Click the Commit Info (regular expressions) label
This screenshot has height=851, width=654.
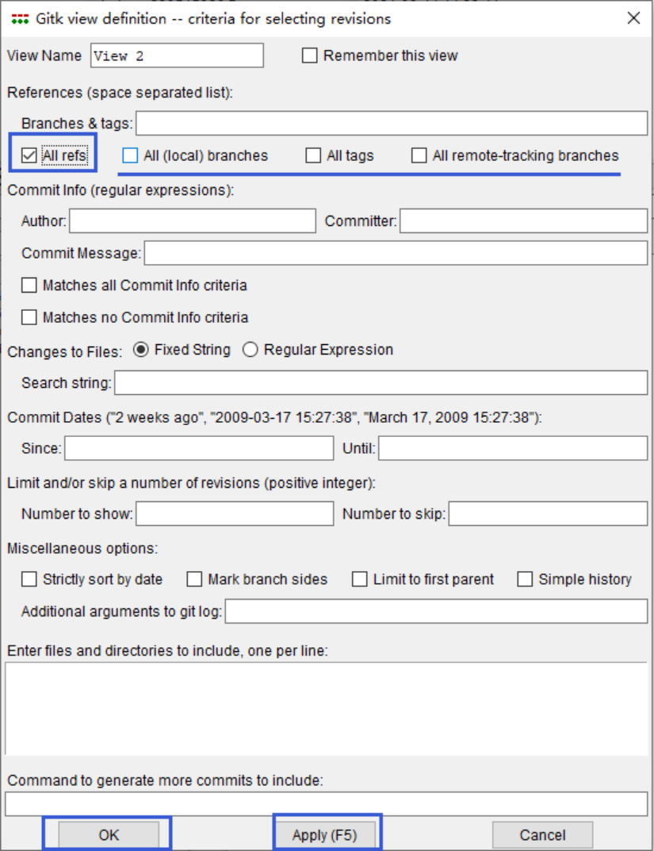click(120, 190)
